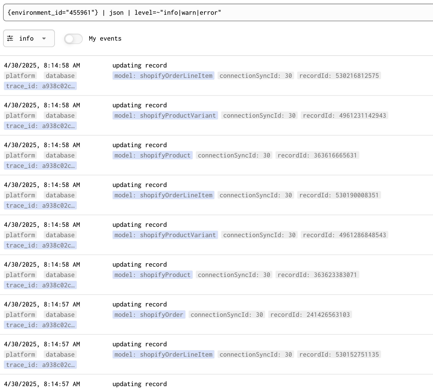Image resolution: width=433 pixels, height=390 pixels.
Task: Click the model: shopifyOrder tag
Action: point(149,314)
